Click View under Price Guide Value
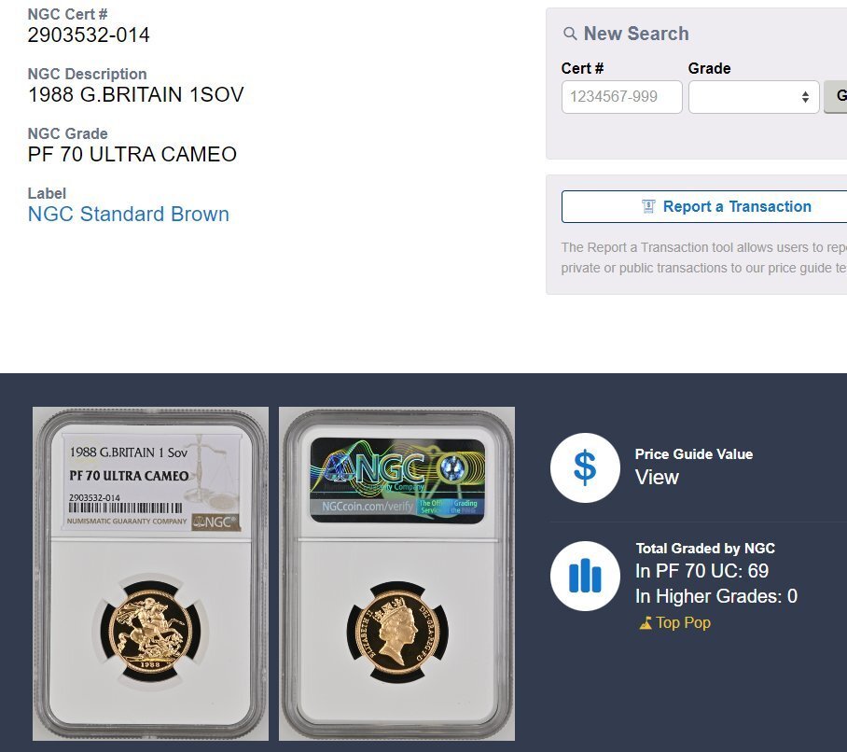847x752 pixels. (x=657, y=477)
